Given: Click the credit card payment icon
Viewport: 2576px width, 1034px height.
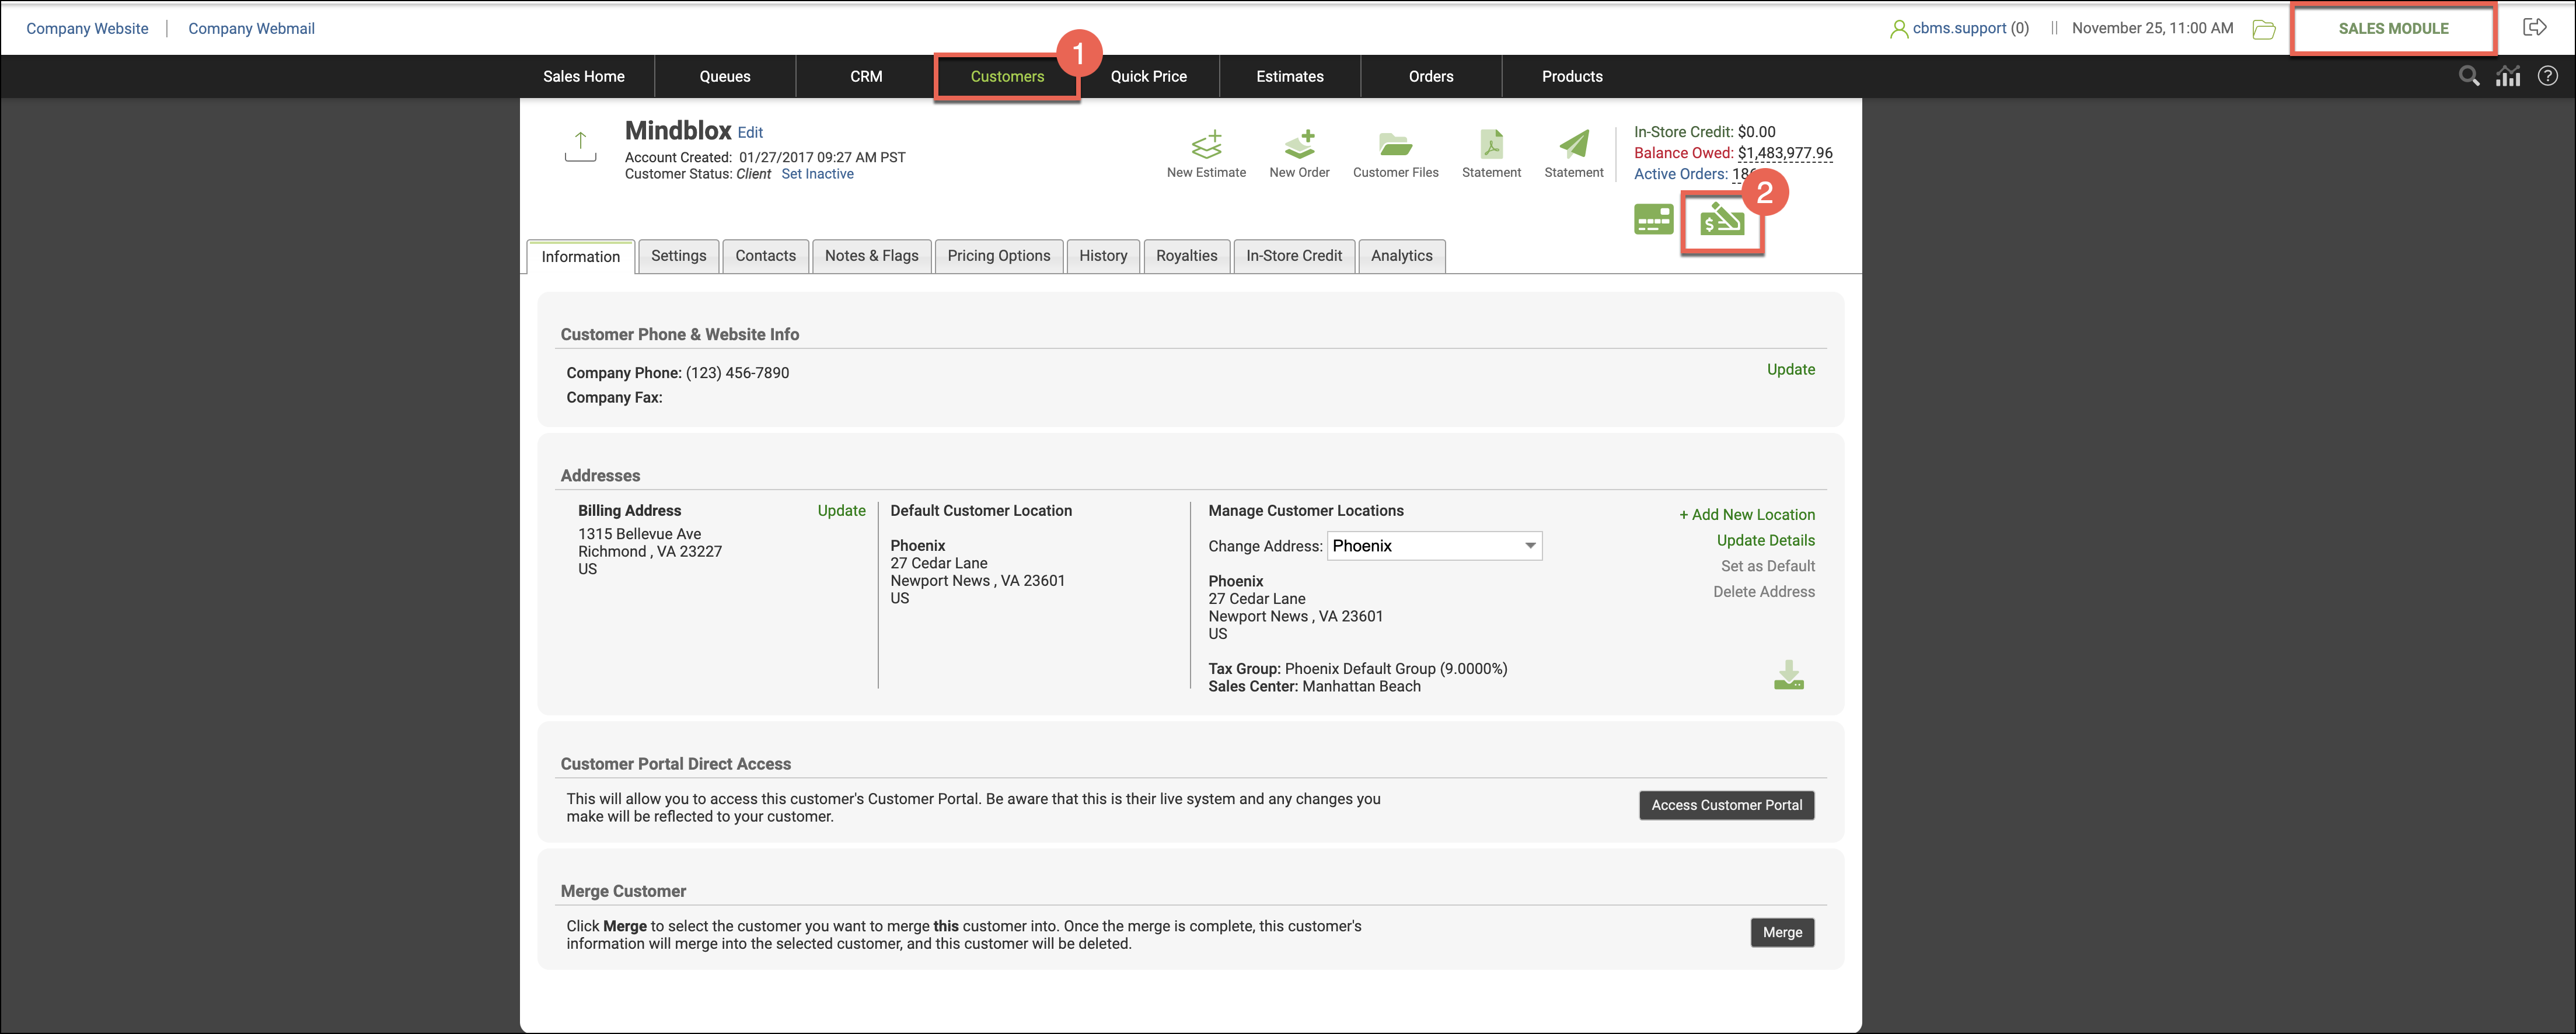Looking at the screenshot, I should [1653, 219].
